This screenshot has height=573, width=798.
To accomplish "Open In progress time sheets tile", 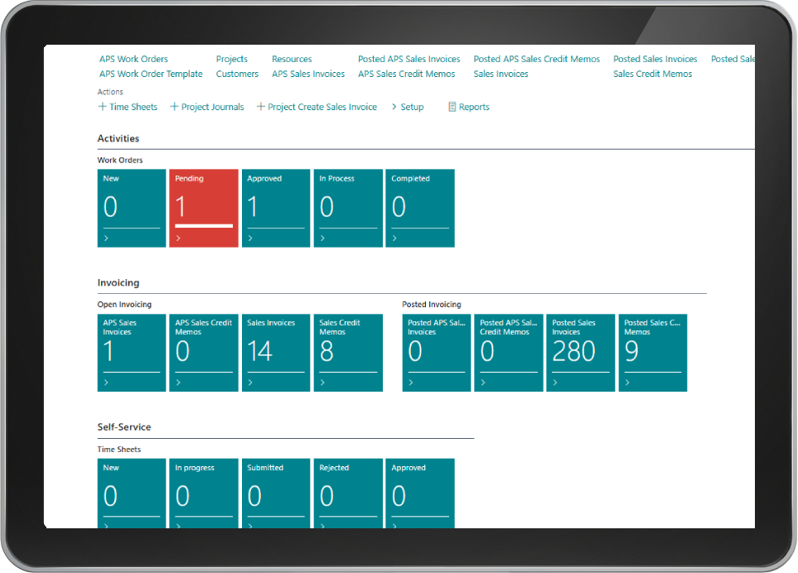I will tap(204, 494).
